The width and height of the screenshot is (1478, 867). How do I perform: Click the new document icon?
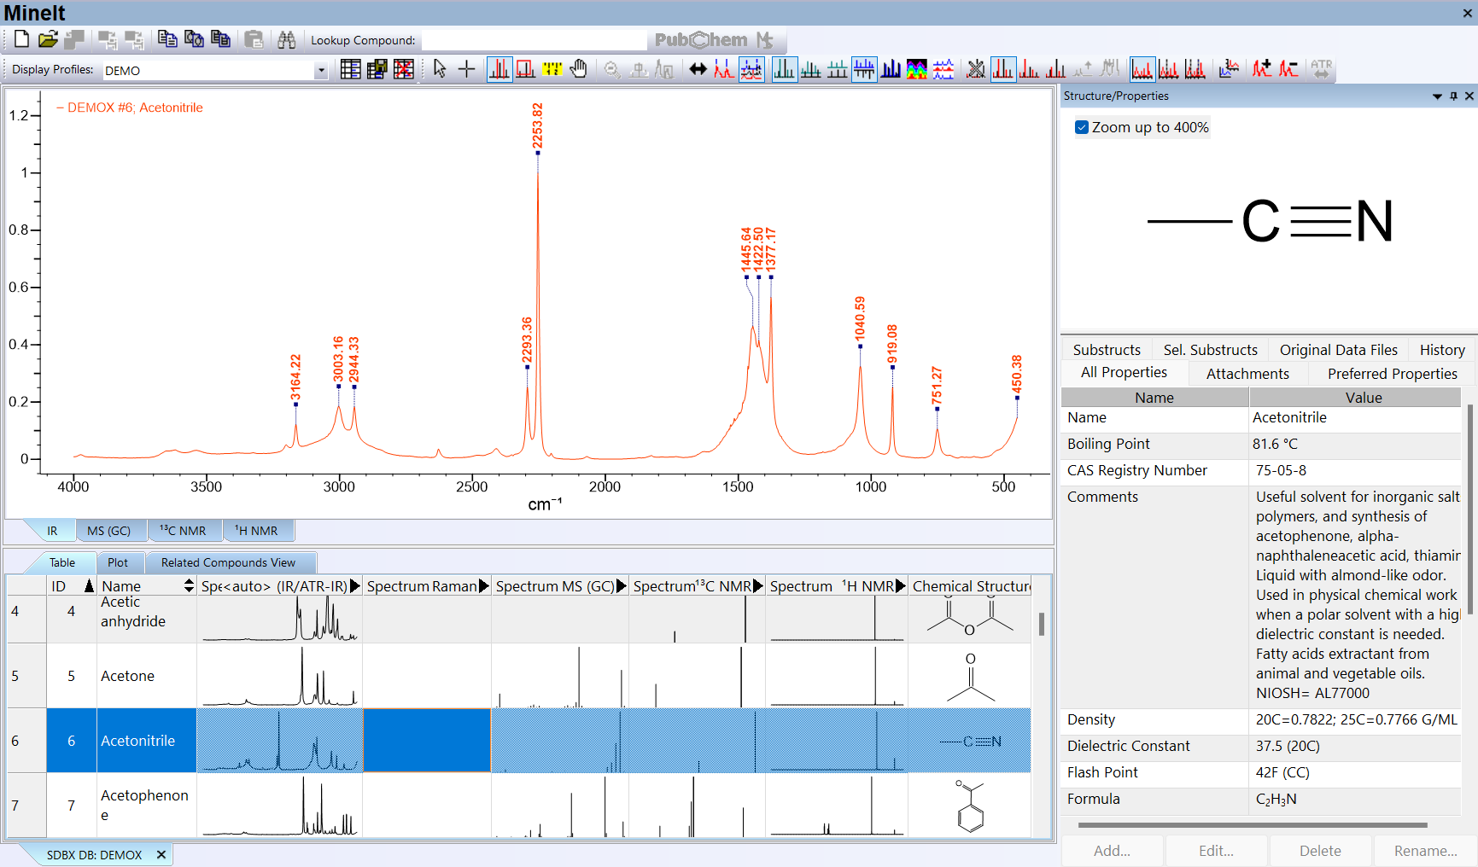pos(21,39)
